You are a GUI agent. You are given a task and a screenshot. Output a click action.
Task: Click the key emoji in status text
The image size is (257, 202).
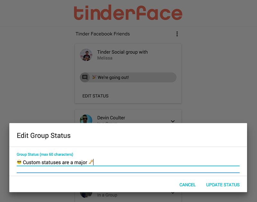click(91, 162)
